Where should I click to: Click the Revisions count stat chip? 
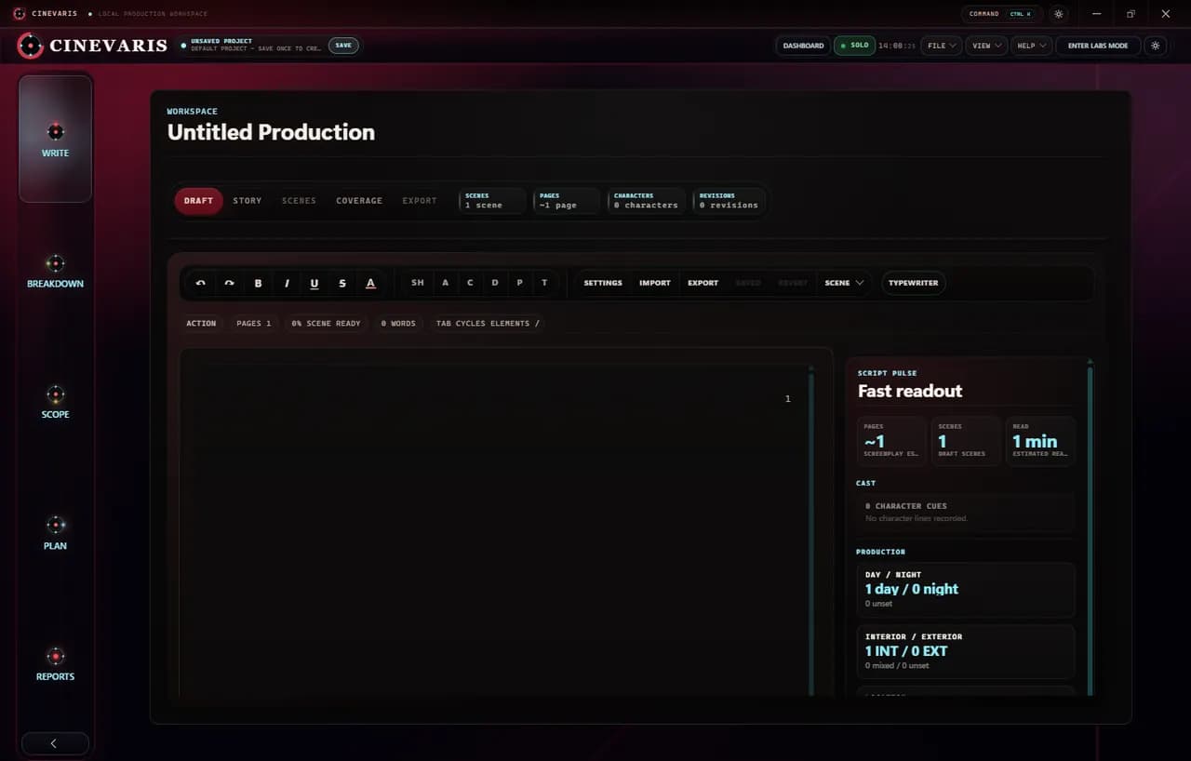coord(729,201)
